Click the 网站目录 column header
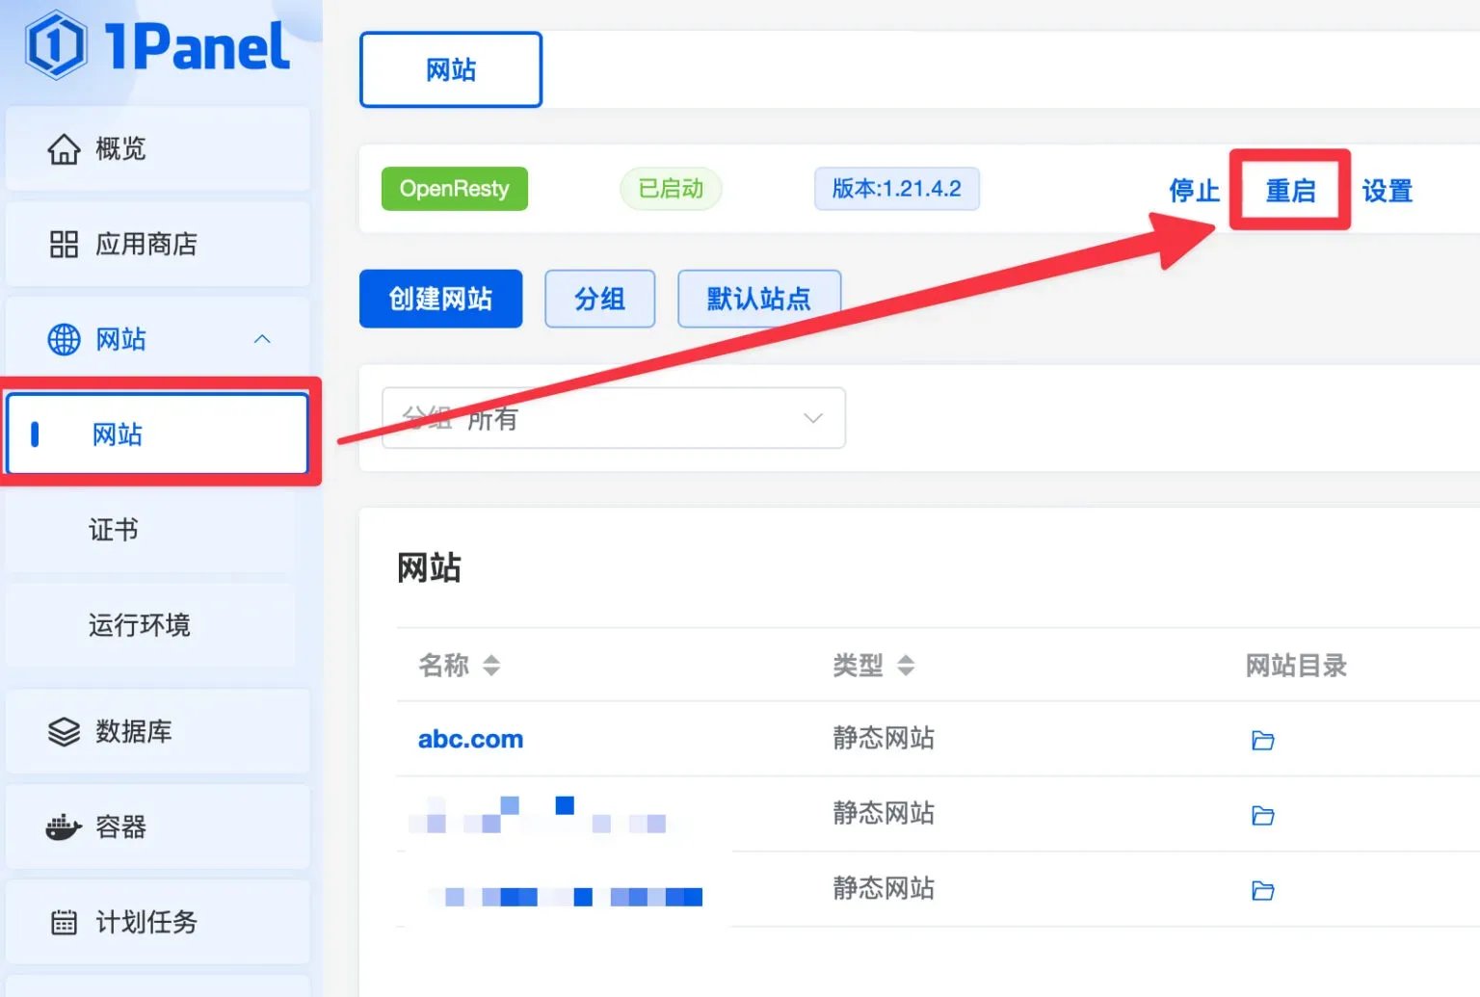This screenshot has height=997, width=1480. [1296, 665]
